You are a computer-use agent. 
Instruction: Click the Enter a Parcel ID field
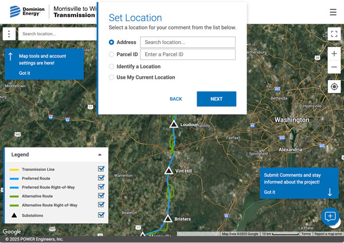pos(187,54)
